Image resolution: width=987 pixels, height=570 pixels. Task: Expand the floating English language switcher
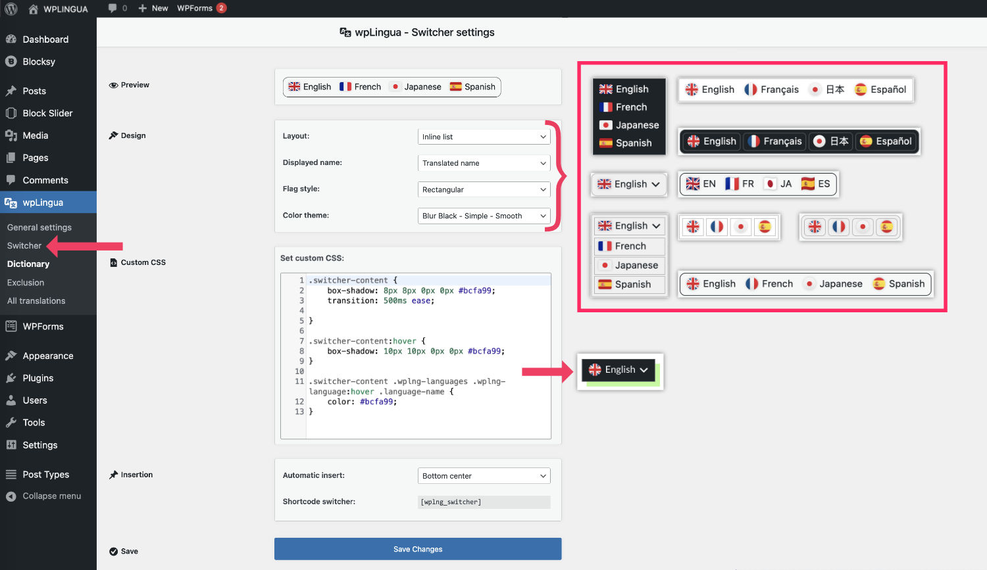click(x=619, y=369)
